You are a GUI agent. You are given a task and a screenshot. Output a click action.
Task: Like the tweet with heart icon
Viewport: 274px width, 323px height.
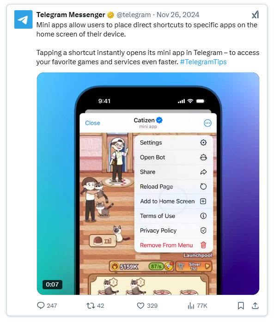140,305
